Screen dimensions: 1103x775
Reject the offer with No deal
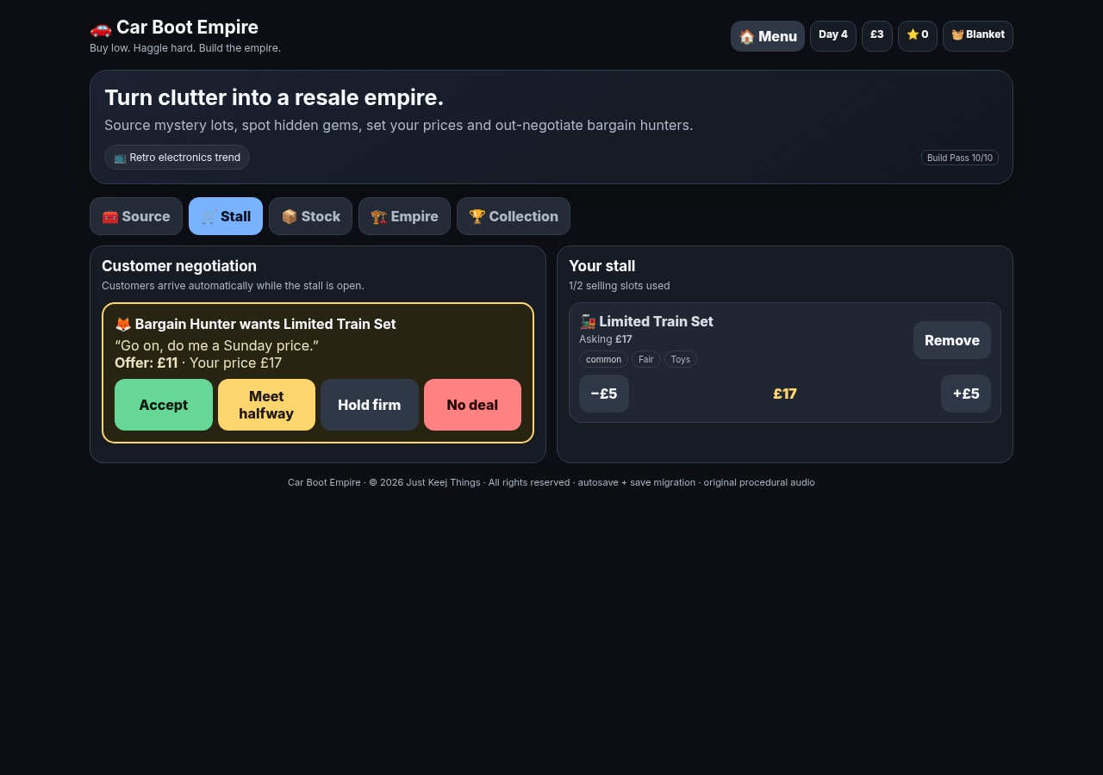472,405
